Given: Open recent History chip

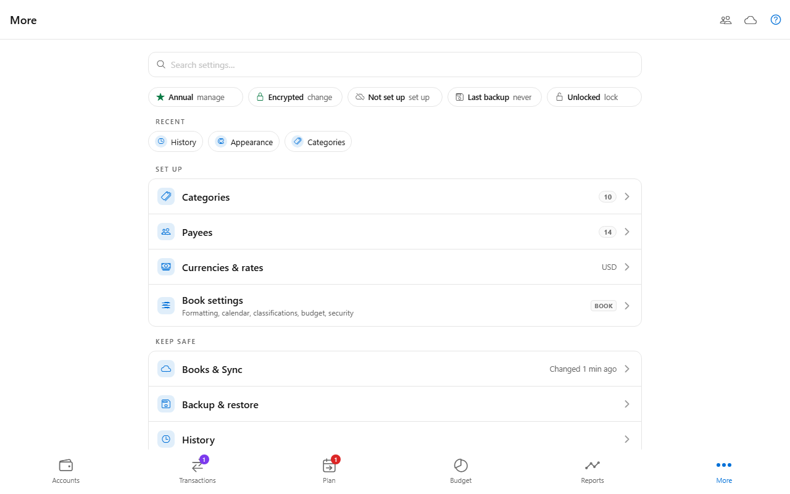Looking at the screenshot, I should 176,141.
